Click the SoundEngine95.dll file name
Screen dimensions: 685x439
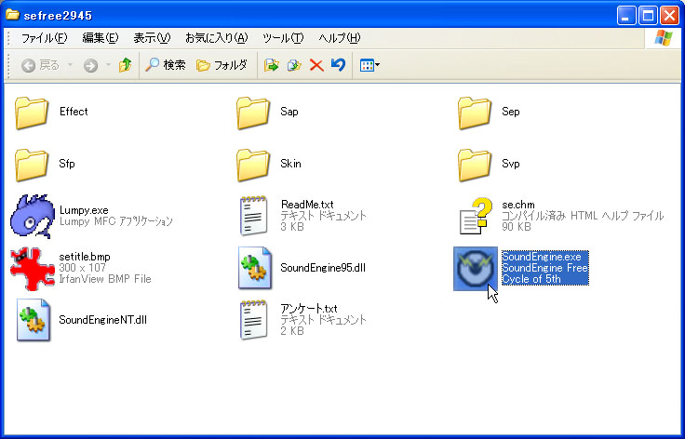coord(323,268)
